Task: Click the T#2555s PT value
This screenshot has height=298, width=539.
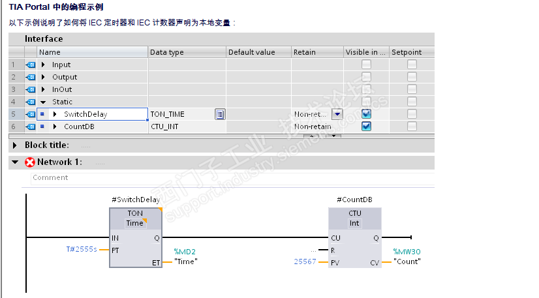Action: click(x=82, y=249)
